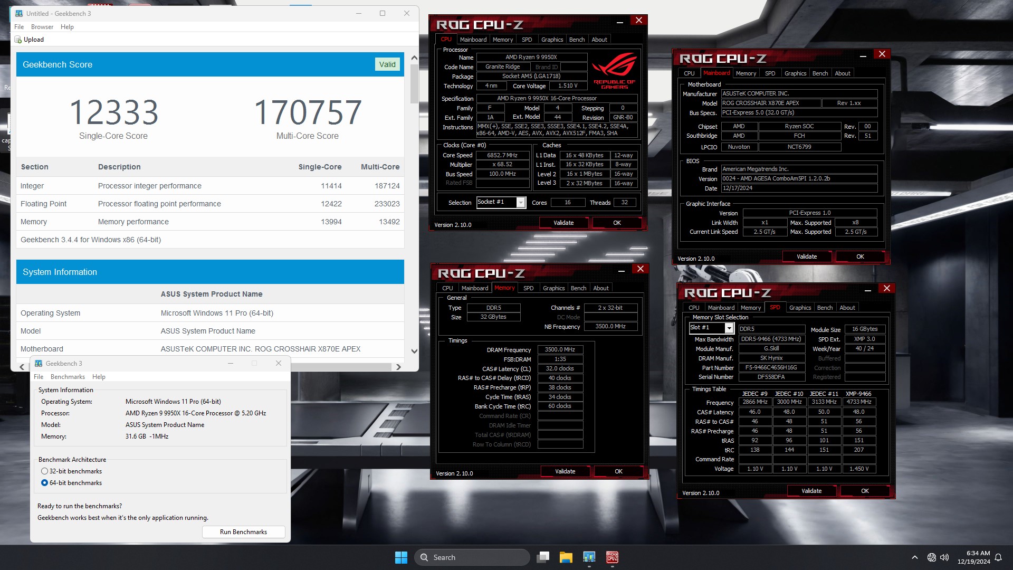
Task: Switch to Mainboard tab in CPU tab window
Action: point(473,40)
